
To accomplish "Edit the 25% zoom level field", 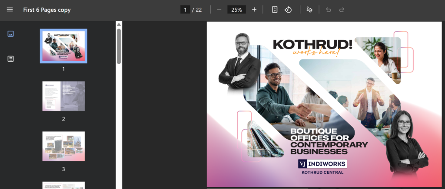I will click(236, 10).
